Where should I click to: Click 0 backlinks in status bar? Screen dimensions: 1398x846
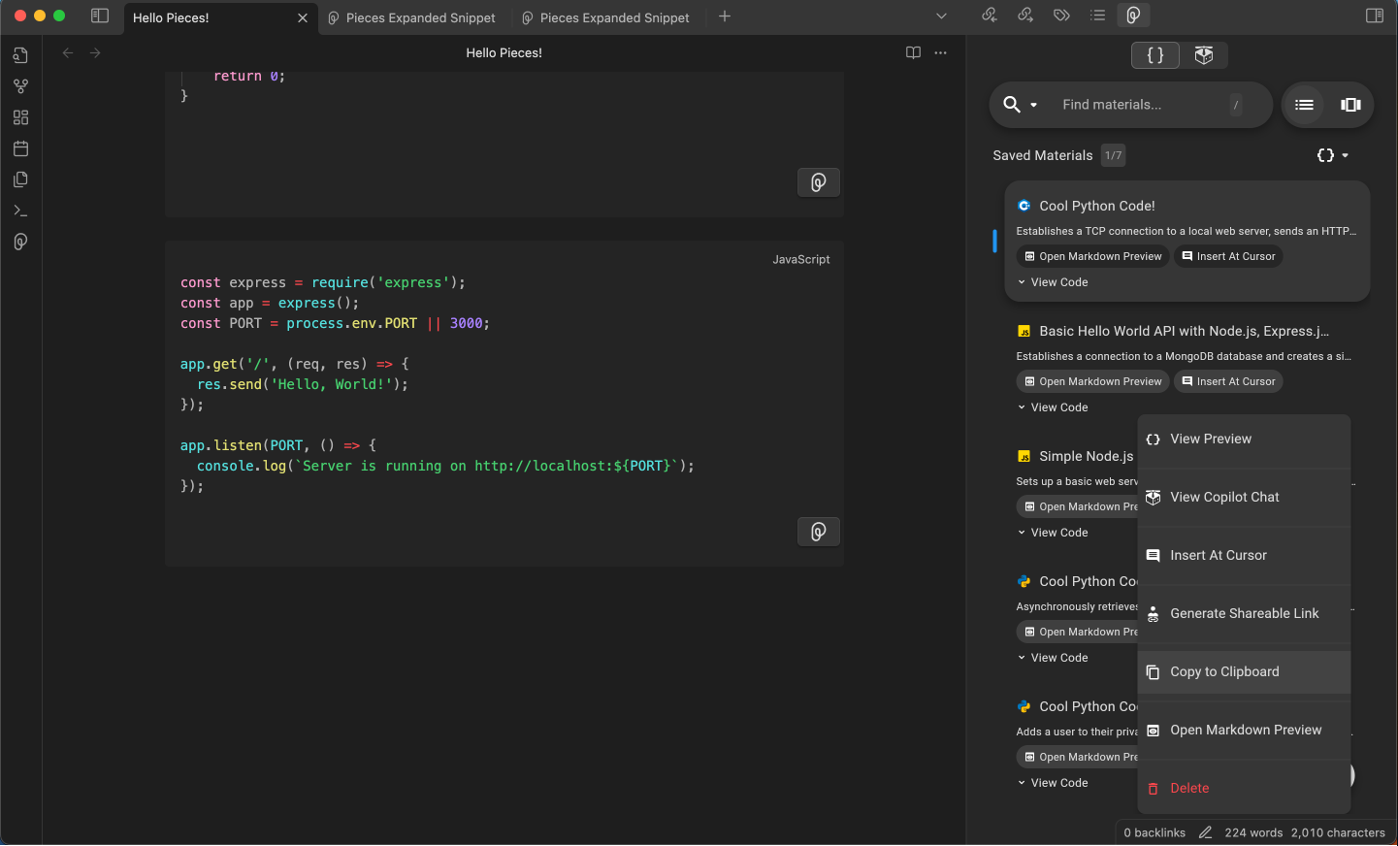[x=1154, y=832]
